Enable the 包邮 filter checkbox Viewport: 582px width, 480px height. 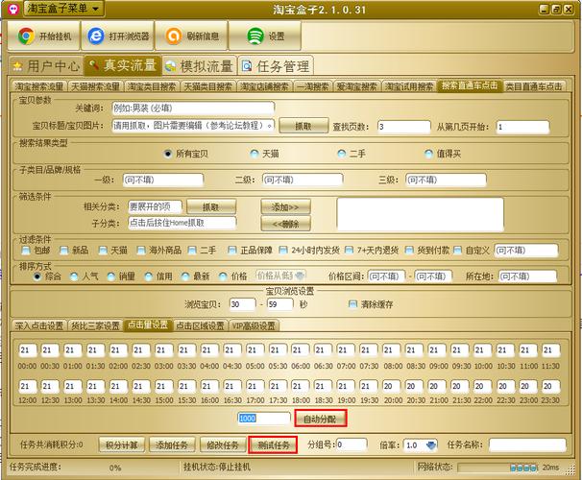(x=26, y=251)
